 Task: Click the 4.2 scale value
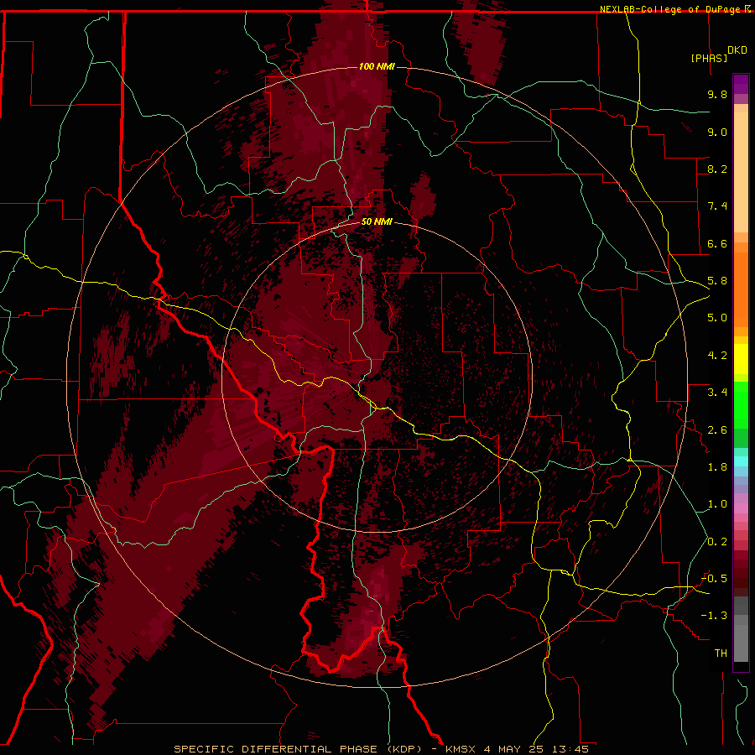717,356
